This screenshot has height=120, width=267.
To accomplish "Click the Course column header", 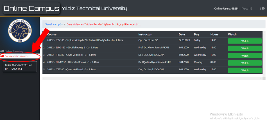I will pos(52,34).
